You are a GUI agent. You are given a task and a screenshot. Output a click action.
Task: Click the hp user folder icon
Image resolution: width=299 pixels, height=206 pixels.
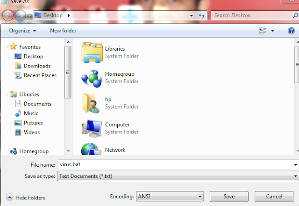(x=91, y=103)
